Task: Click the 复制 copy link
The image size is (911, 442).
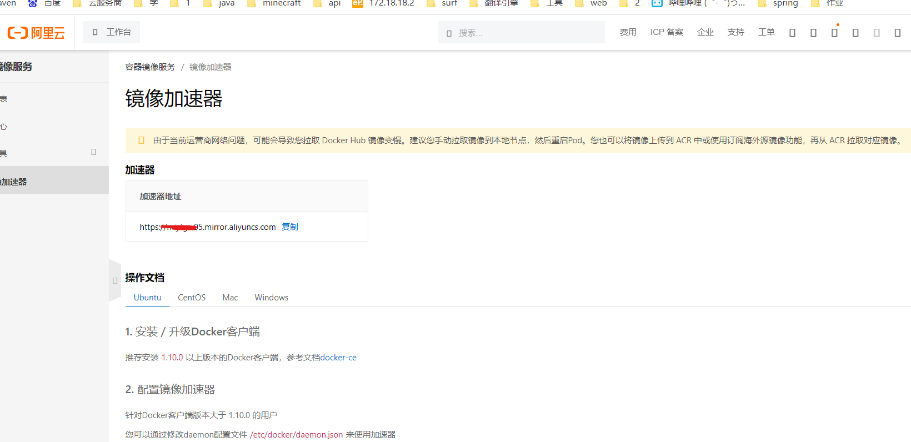Action: point(289,227)
